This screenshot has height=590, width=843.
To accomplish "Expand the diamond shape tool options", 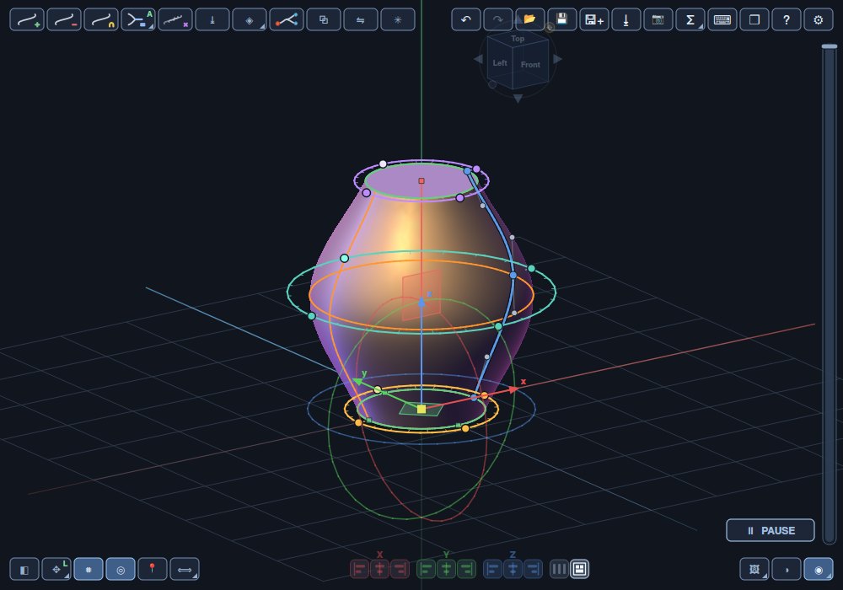I will (250, 20).
